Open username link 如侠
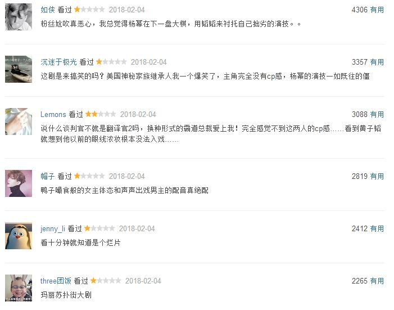The height and width of the screenshot is (310, 394). [48, 10]
